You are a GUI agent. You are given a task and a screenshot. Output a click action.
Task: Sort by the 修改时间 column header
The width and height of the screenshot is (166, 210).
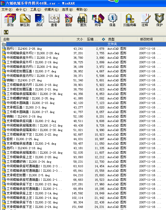coord(151,39)
